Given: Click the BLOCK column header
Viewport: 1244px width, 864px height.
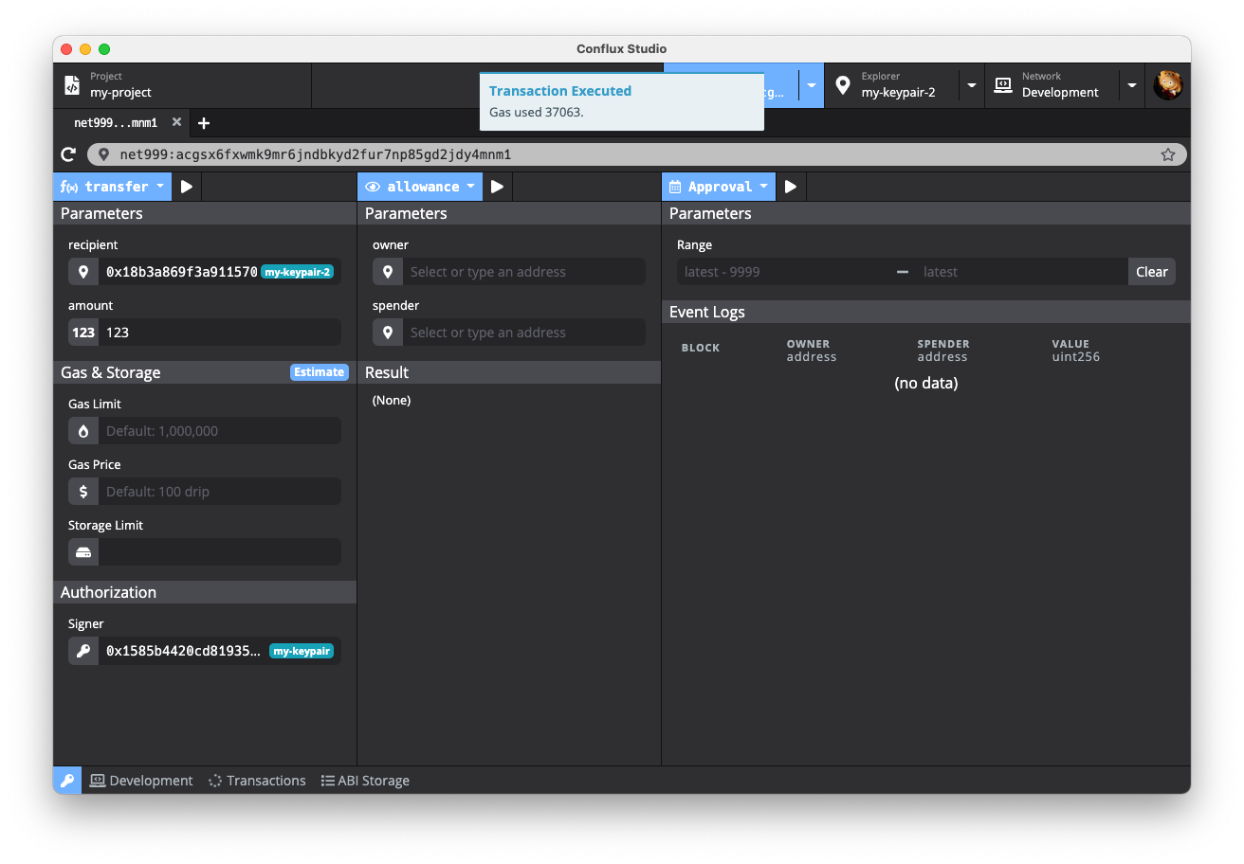Looking at the screenshot, I should coord(701,348).
